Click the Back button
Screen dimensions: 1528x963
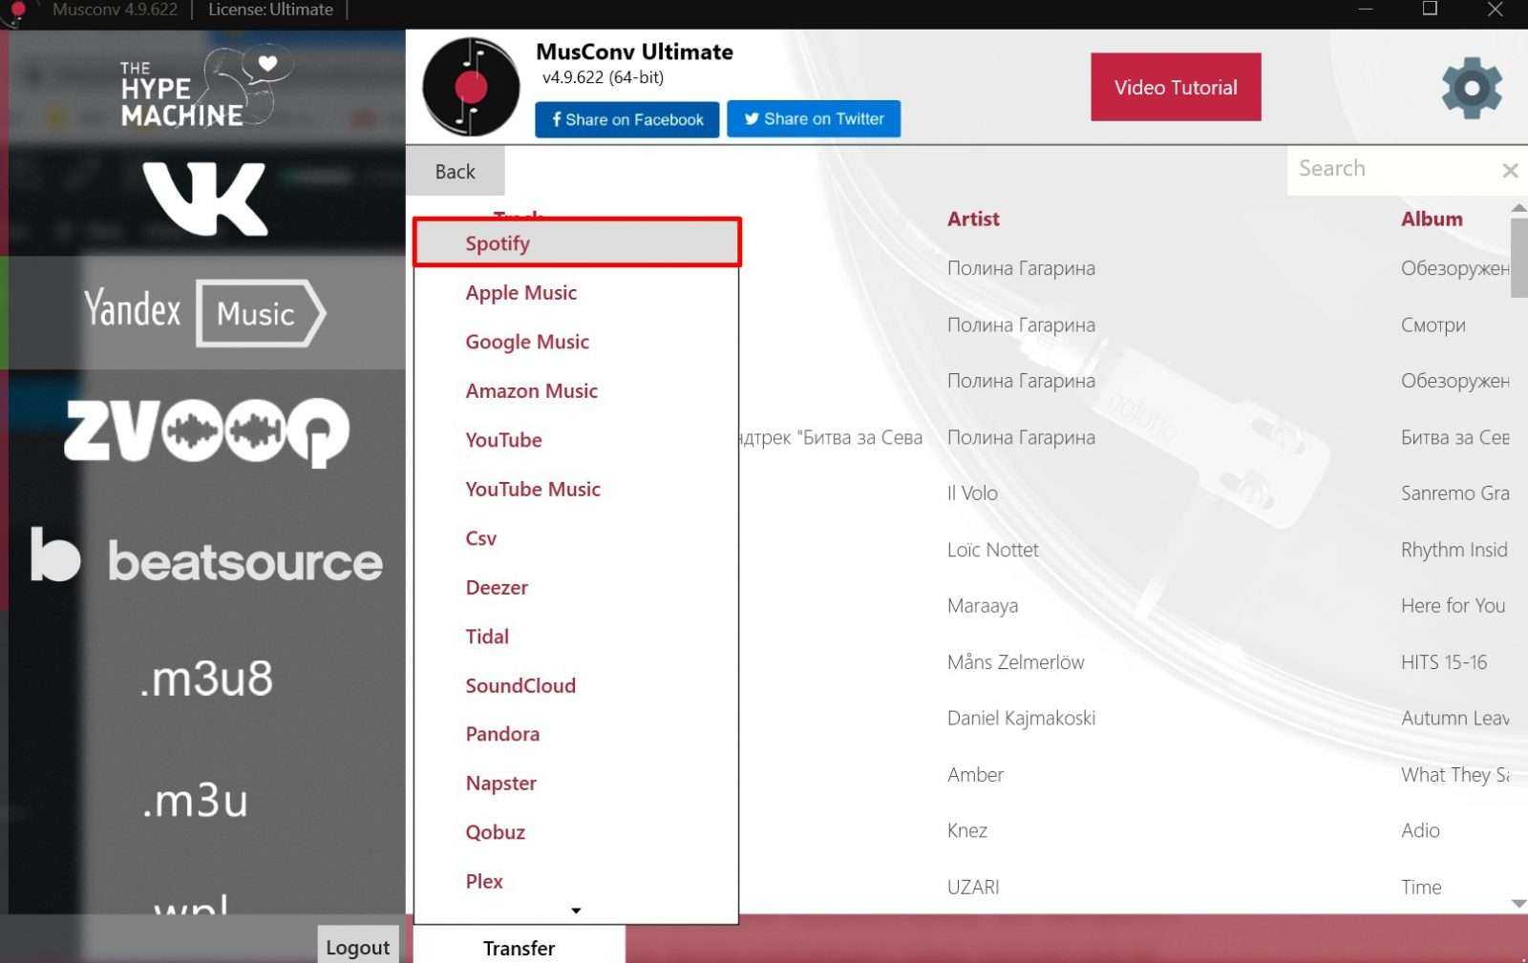click(x=456, y=171)
